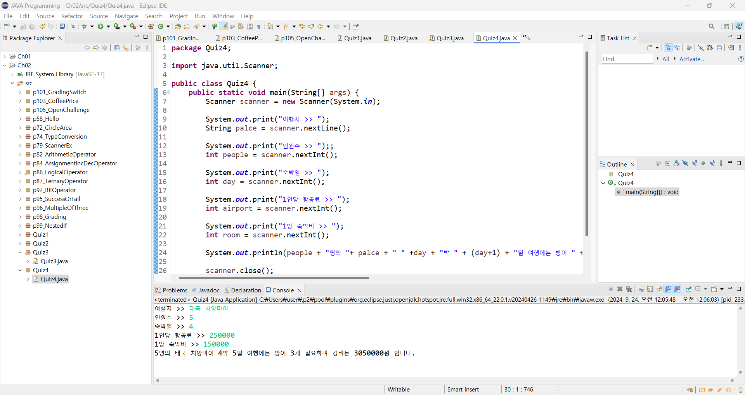Toggle alphabetical Sort in Outline view
745x395 pixels.
coord(676,163)
